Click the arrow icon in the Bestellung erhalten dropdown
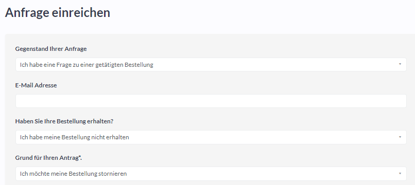 (x=400, y=137)
